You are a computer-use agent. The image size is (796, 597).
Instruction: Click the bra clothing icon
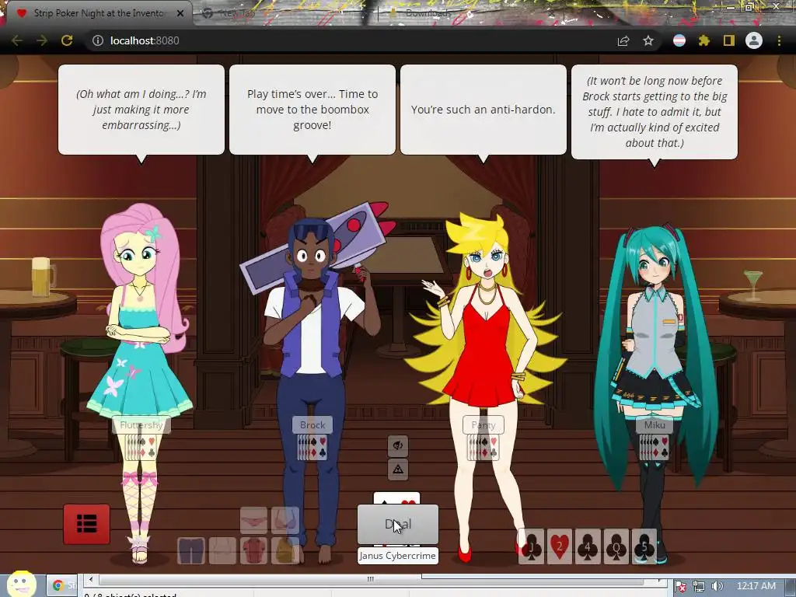click(285, 520)
